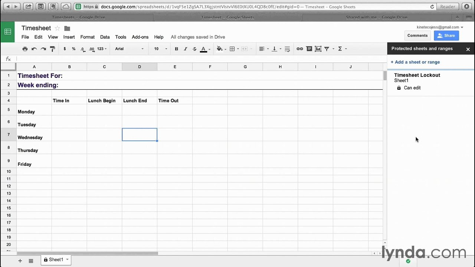Select the Paint format tool
The image size is (475, 267).
pyautogui.click(x=52, y=49)
